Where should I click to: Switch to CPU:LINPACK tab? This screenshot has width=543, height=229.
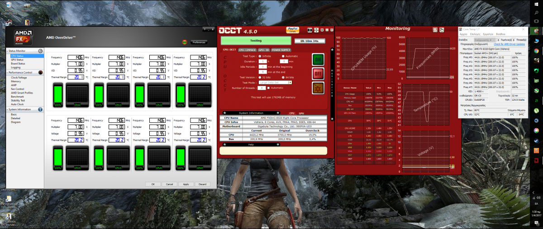[248, 50]
